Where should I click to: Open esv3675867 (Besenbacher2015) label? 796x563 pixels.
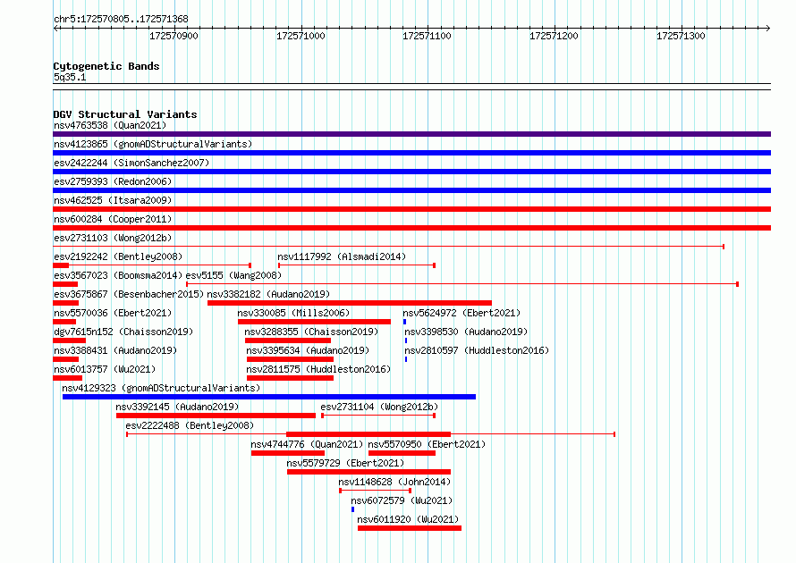tap(129, 294)
